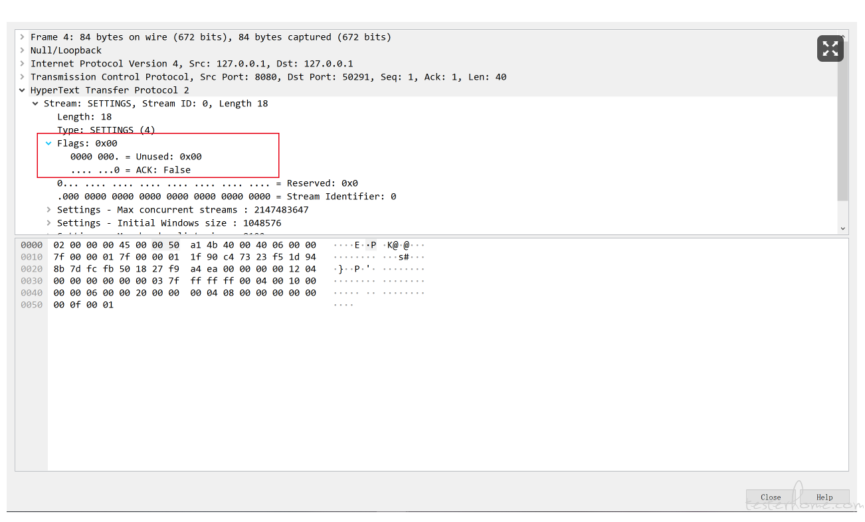Click hex row at offset 0030

(x=185, y=281)
